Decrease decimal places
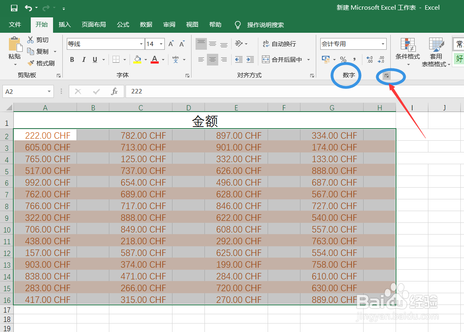464x332 pixels. tap(381, 59)
